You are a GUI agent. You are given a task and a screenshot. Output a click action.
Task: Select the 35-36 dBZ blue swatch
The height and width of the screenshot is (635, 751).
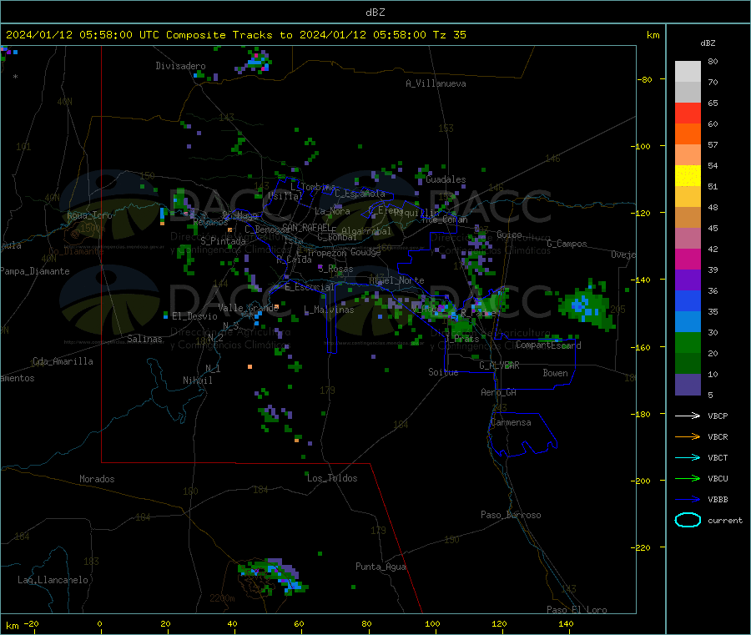tap(688, 300)
